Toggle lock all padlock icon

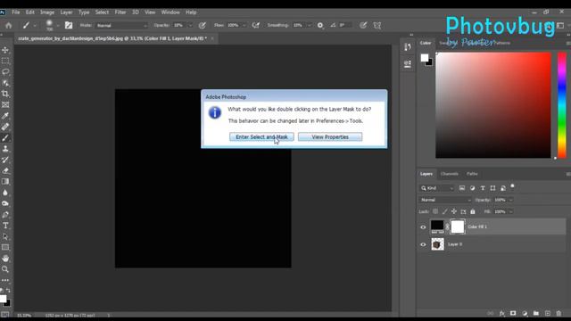click(x=473, y=211)
